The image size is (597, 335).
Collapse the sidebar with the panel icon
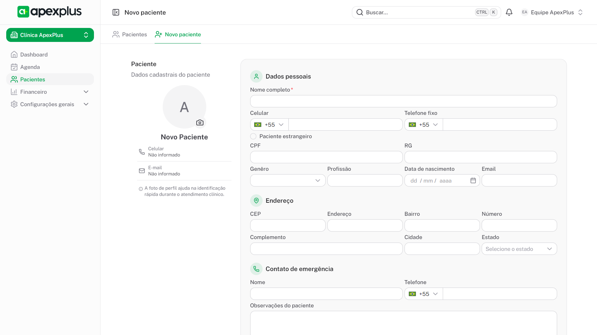(116, 12)
